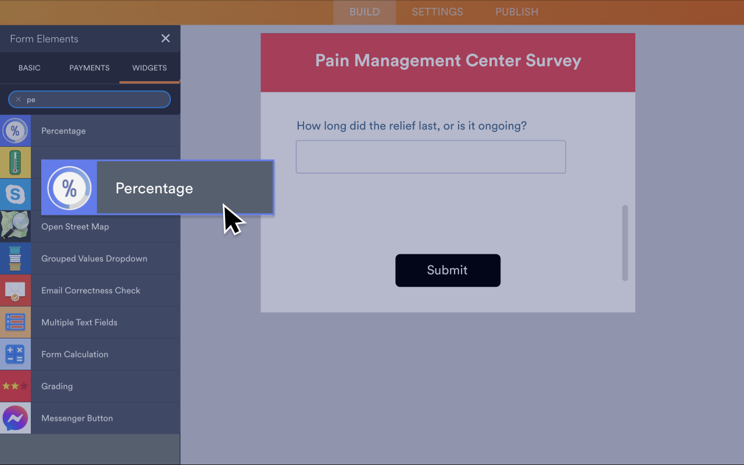
Task: Select the Email Correctness Check icon
Action: tap(15, 290)
